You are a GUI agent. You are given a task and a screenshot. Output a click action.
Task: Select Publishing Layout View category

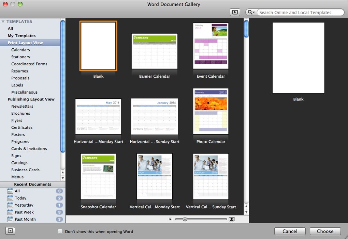[30, 99]
